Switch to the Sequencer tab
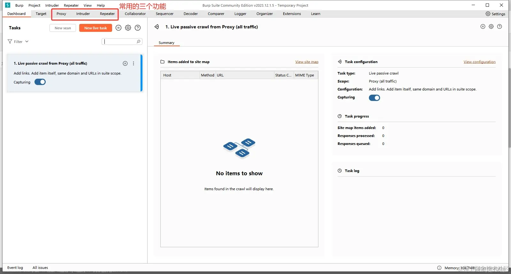The width and height of the screenshot is (511, 274). point(164,14)
